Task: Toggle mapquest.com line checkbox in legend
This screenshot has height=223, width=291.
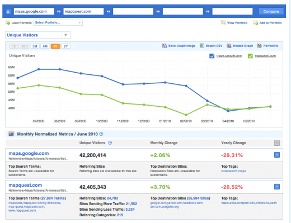Action: (x=250, y=56)
